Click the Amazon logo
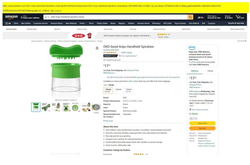The height and width of the screenshot is (165, 250). point(11,17)
